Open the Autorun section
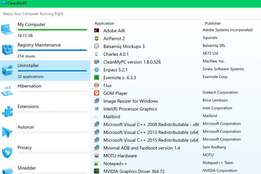The height and width of the screenshot is (174, 261). coord(45,132)
